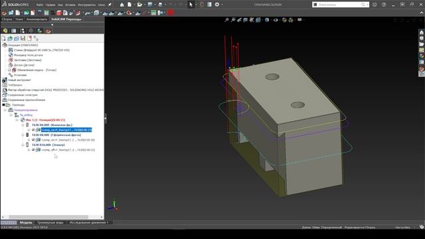
Task: Collapse the ribbon with the chevron arrow
Action: [x=422, y=13]
